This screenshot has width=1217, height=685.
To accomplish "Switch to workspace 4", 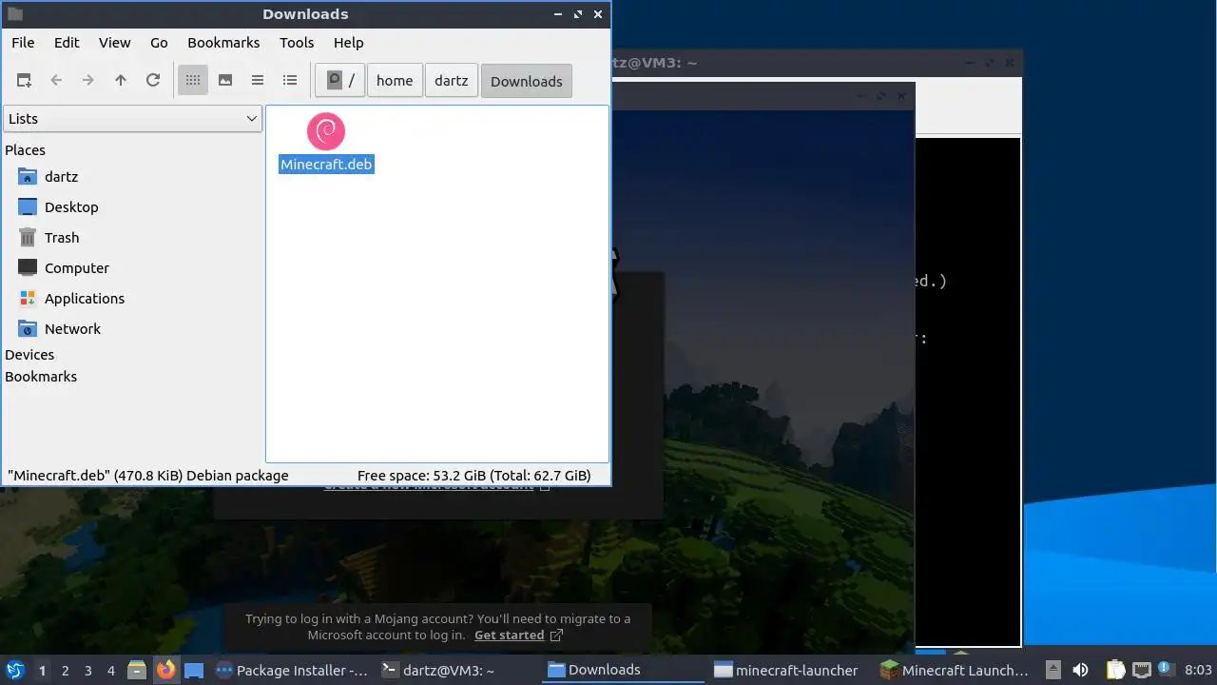I will [111, 671].
